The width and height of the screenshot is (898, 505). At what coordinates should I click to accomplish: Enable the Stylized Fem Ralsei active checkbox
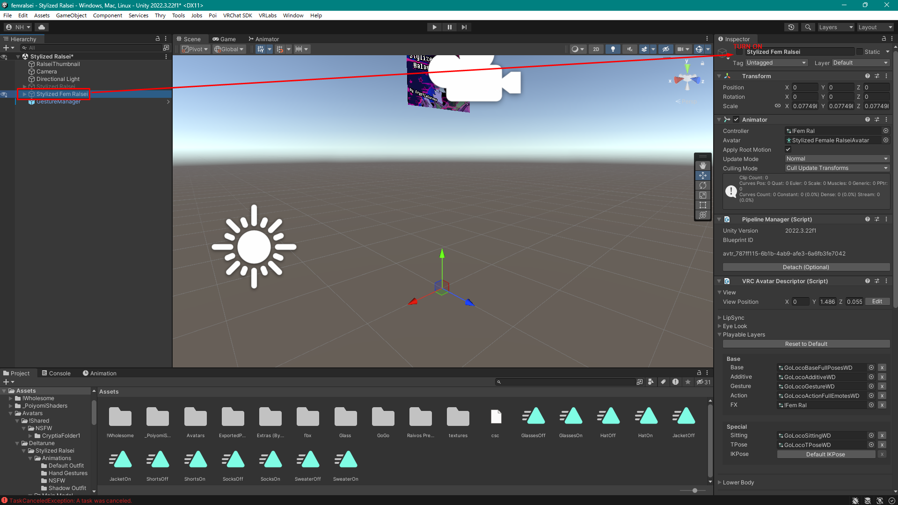[739, 51]
